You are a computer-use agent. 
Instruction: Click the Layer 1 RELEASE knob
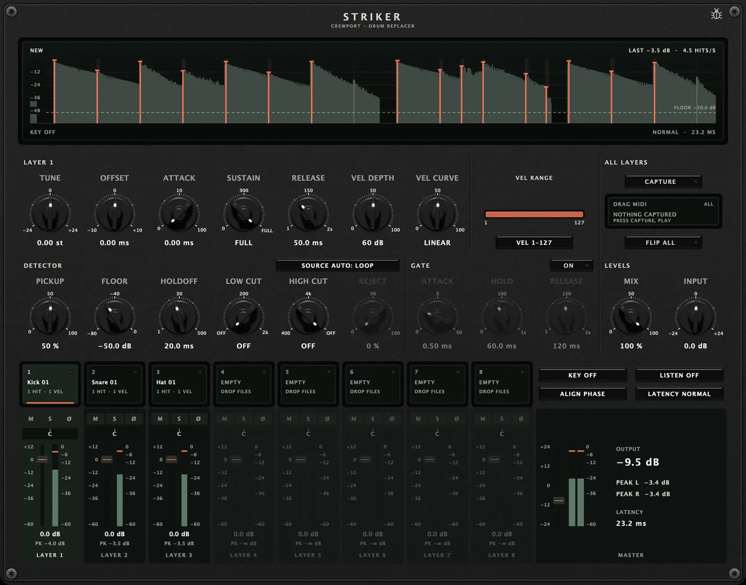click(x=308, y=214)
